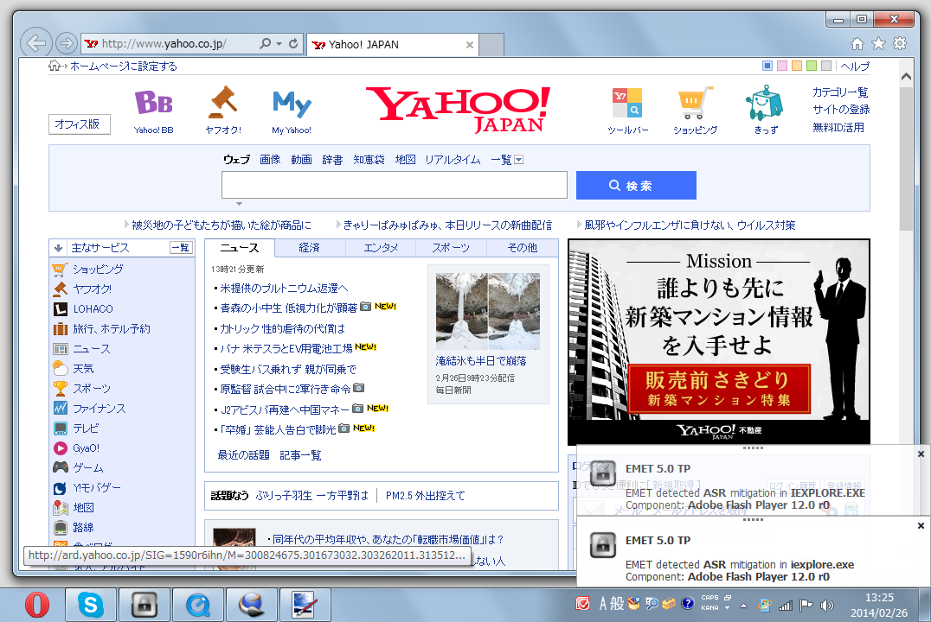This screenshot has height=622, width=931.
Task: Close the Yahoo! JAPAN browser tab
Action: coord(470,45)
